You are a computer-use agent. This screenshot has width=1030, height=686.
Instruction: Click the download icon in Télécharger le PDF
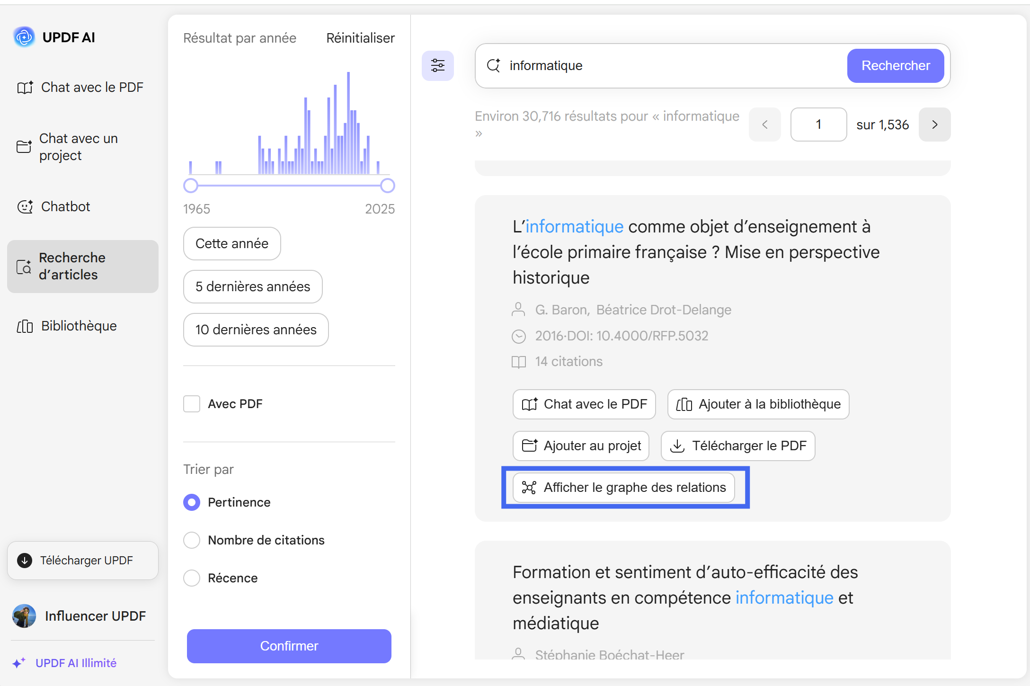click(677, 446)
